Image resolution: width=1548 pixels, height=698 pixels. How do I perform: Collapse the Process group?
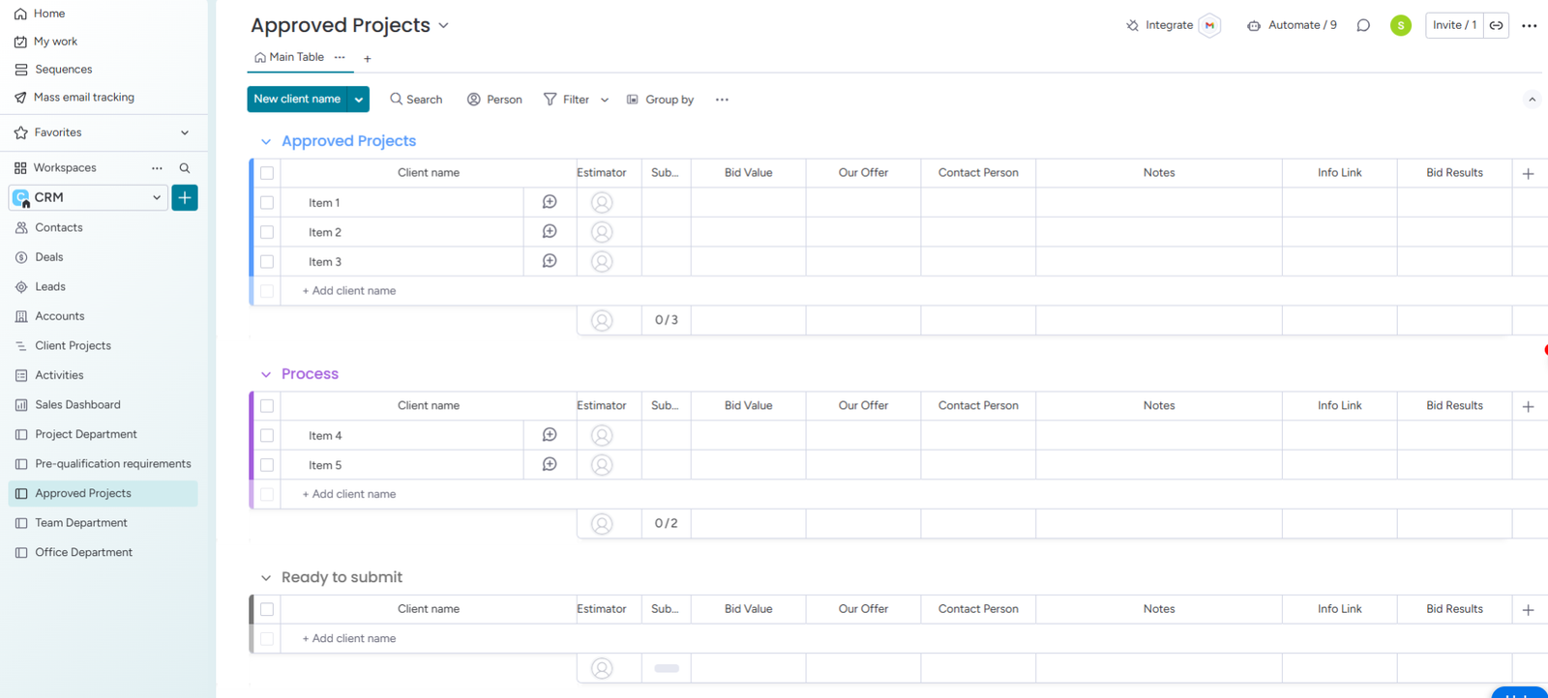(266, 374)
